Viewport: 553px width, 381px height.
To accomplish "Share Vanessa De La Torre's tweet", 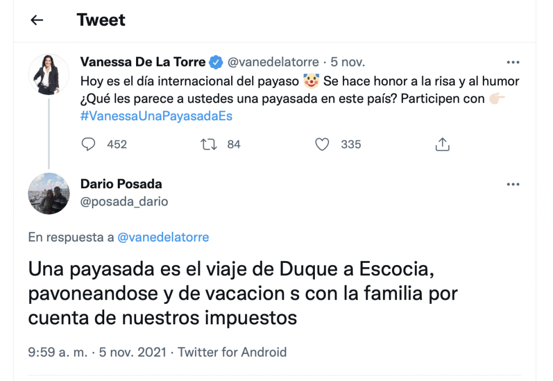I will (x=442, y=145).
